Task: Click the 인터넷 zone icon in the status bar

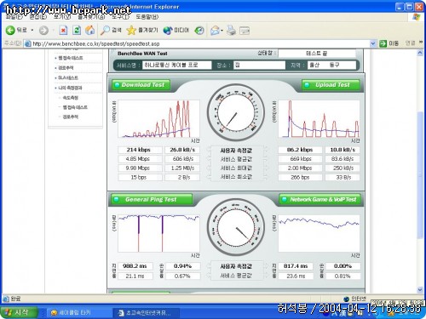Action: pos(346,299)
